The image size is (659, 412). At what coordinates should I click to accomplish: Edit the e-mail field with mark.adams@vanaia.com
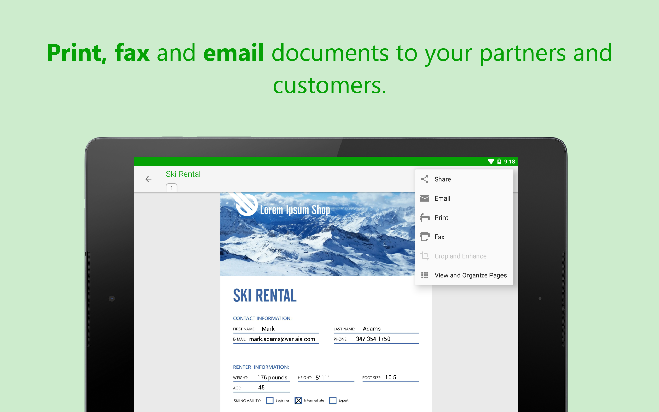pyautogui.click(x=276, y=339)
